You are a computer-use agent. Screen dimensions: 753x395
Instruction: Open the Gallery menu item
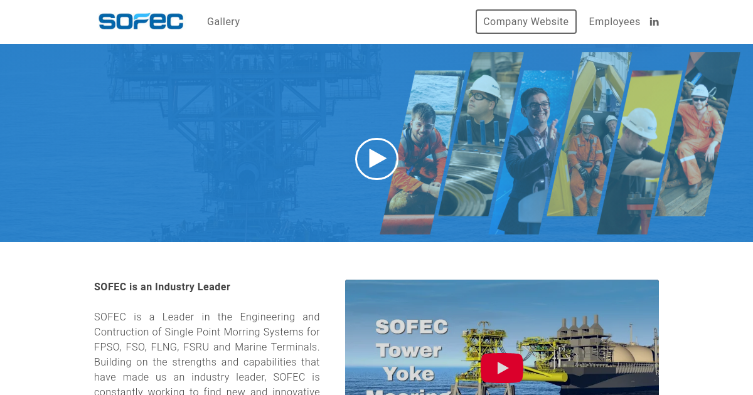(x=223, y=21)
